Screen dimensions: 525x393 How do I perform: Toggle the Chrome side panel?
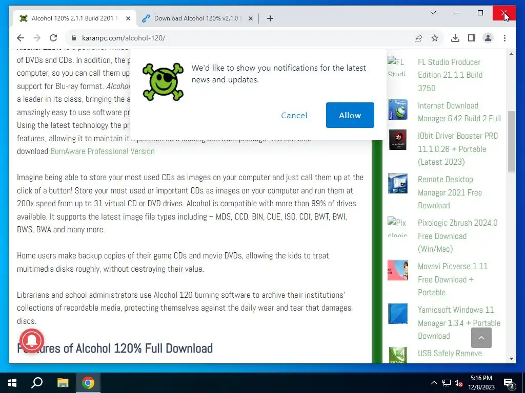[x=472, y=38]
